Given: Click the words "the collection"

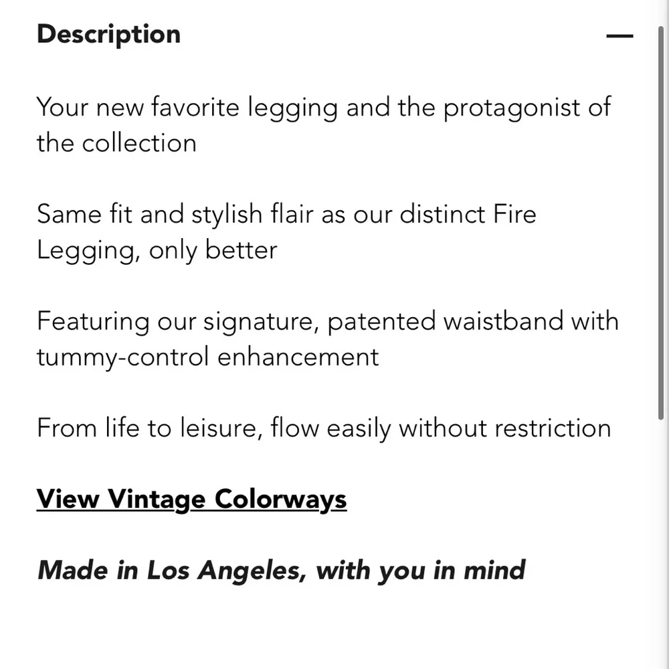Looking at the screenshot, I should click(x=116, y=143).
